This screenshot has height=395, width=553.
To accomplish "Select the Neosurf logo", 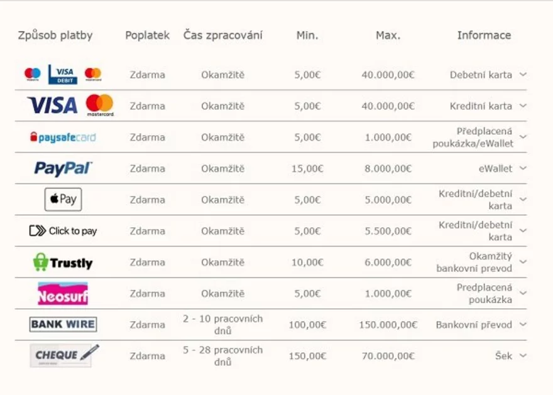I will (x=63, y=293).
